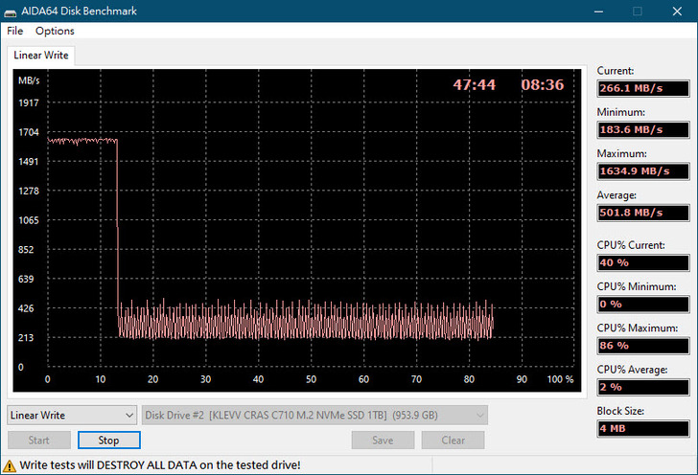Click the Block Size 4 MB field

(x=643, y=428)
